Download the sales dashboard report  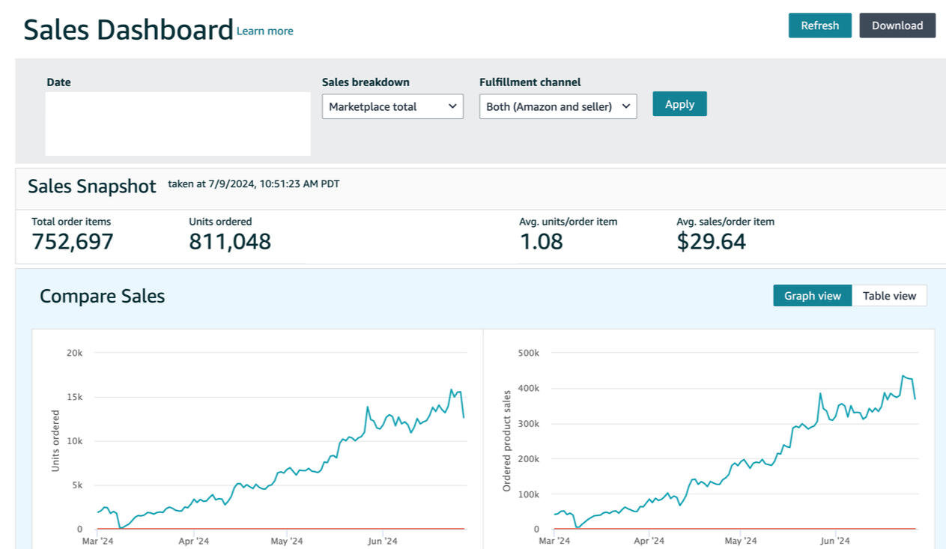click(x=897, y=25)
